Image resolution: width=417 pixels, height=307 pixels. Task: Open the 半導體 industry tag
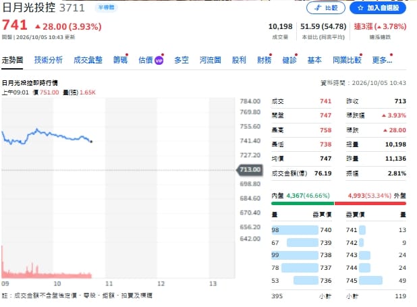pos(106,7)
